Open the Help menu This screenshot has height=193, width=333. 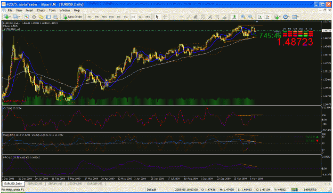tap(77, 10)
